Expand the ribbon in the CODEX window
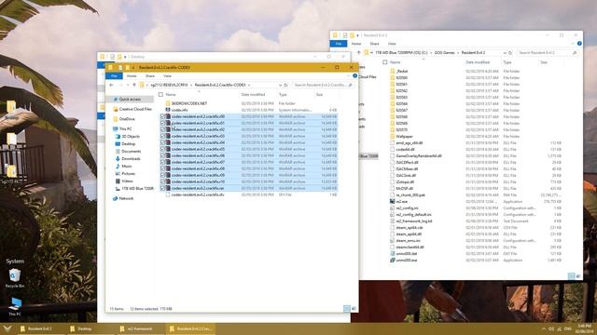This screenshot has width=597, height=335. 348,76
